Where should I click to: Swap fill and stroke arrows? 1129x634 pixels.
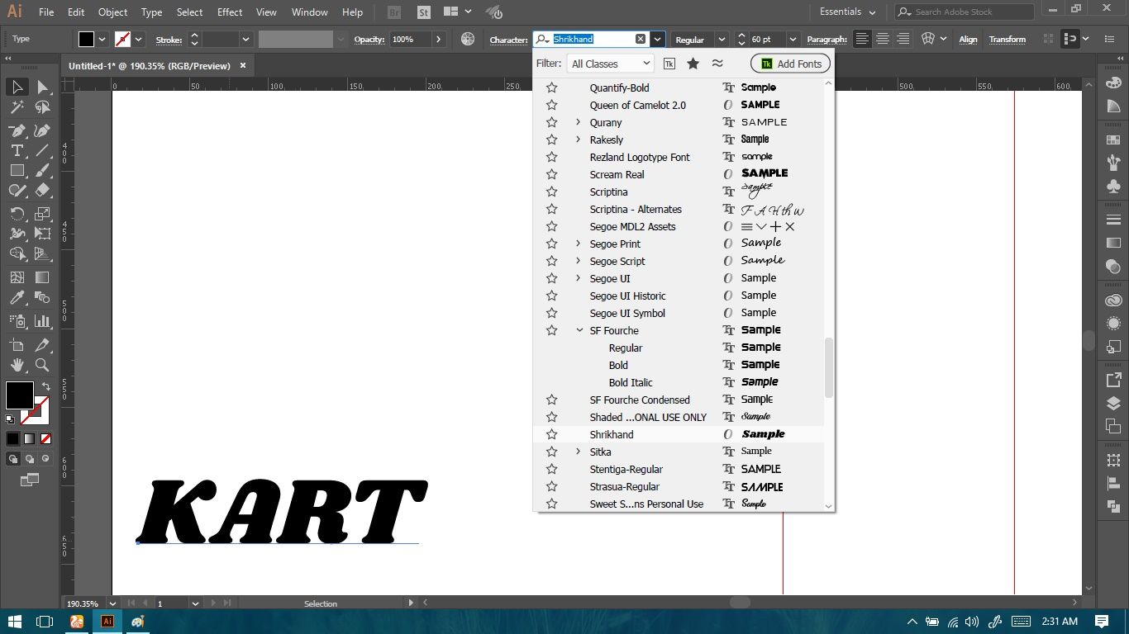point(45,386)
